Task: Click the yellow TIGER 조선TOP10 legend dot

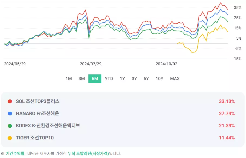Action: coord(10,138)
